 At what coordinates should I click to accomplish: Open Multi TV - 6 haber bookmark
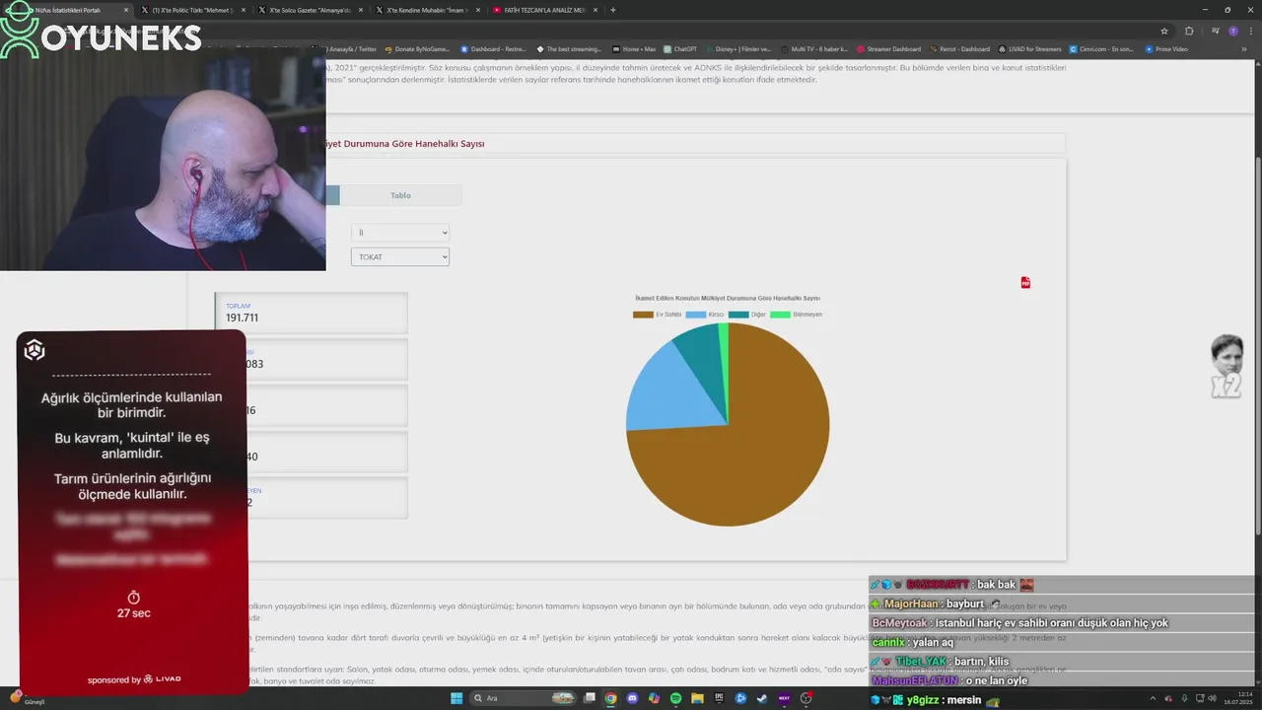click(814, 48)
